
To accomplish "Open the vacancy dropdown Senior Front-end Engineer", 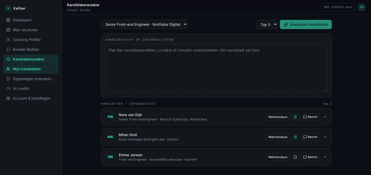I will [144, 24].
